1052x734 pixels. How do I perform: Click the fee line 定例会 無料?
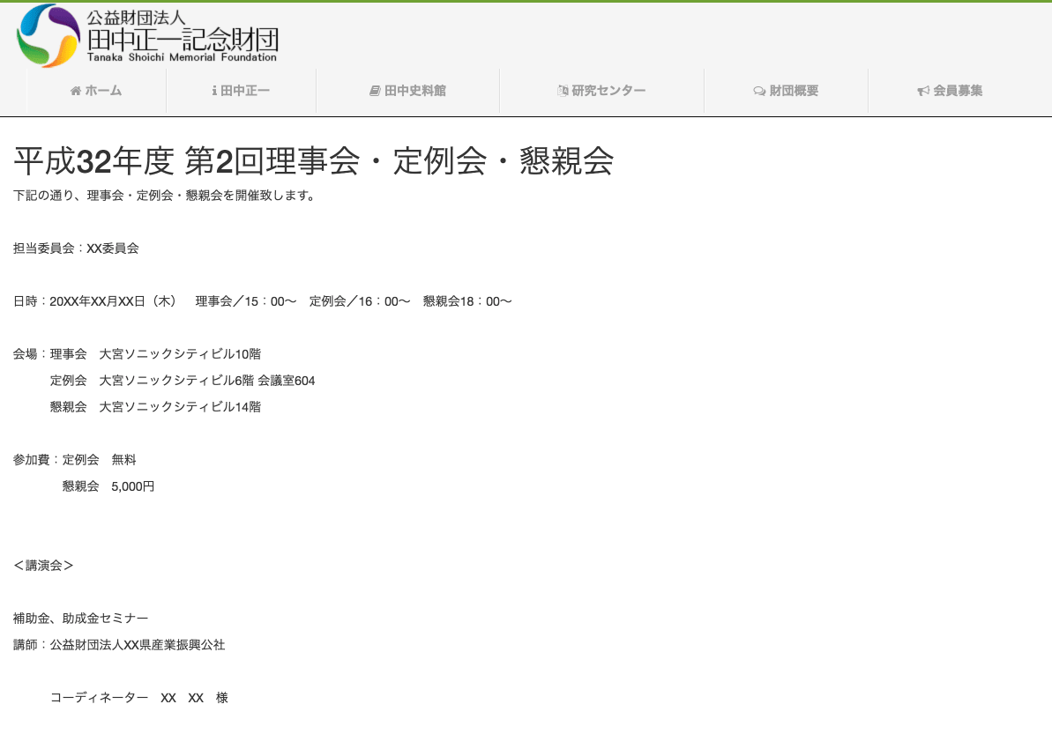pos(100,460)
